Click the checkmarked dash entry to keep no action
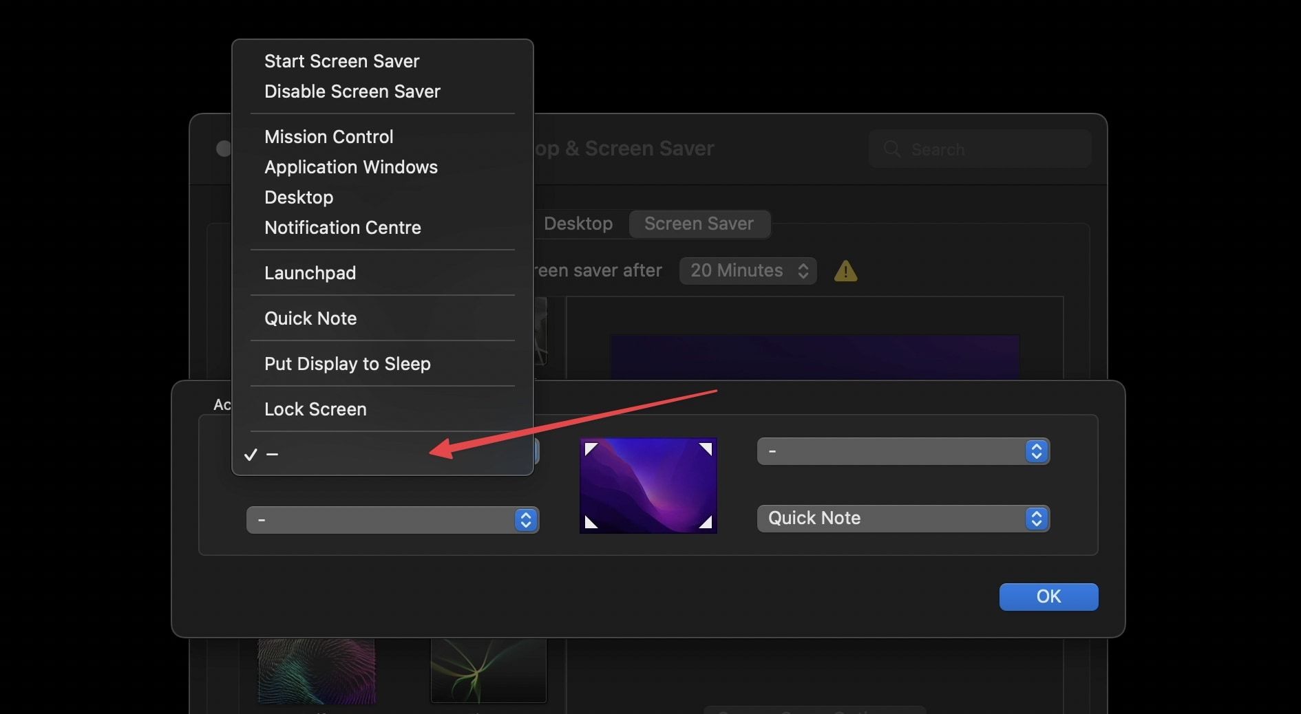Image resolution: width=1301 pixels, height=714 pixels. 273,454
